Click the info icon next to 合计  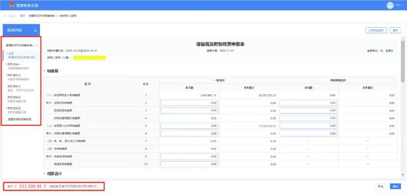coord(16,186)
